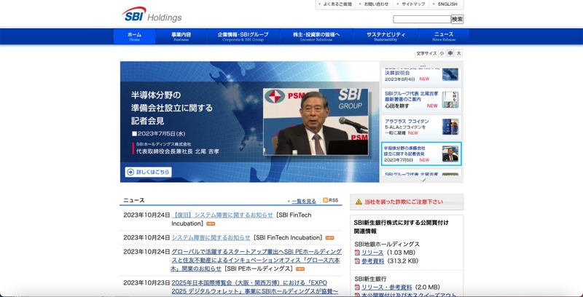Open the 株主・投資家の皆様へ nav menu
The width and height of the screenshot is (583, 297).
pyautogui.click(x=316, y=36)
